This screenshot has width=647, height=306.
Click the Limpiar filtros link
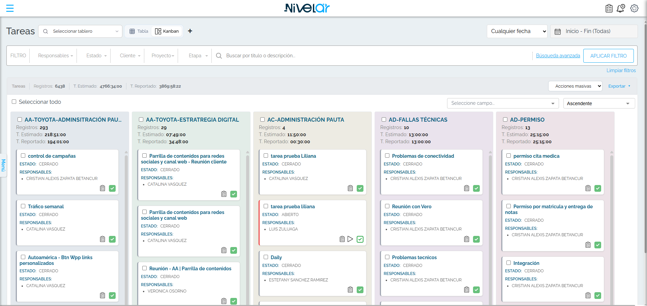coord(621,70)
